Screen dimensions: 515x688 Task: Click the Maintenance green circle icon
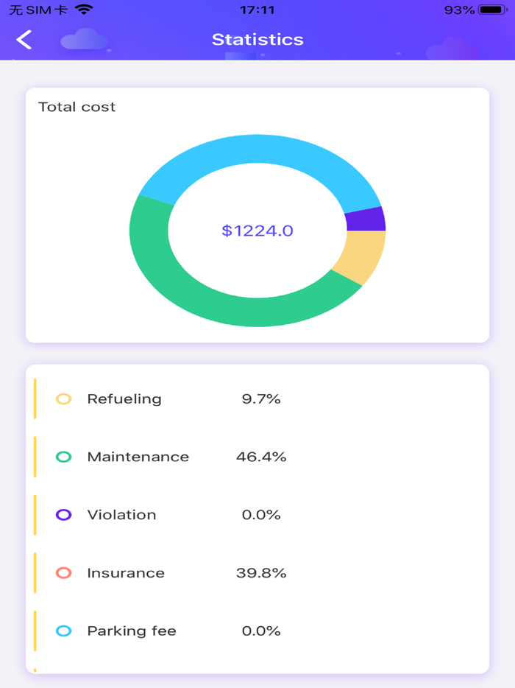64,457
